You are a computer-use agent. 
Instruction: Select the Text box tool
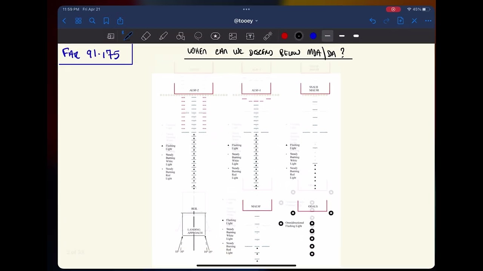[x=250, y=36]
